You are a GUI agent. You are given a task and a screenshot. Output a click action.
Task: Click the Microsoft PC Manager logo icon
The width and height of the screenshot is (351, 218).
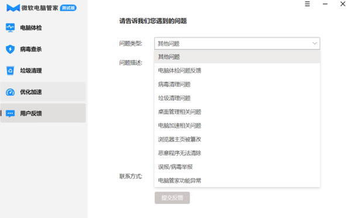click(x=13, y=8)
